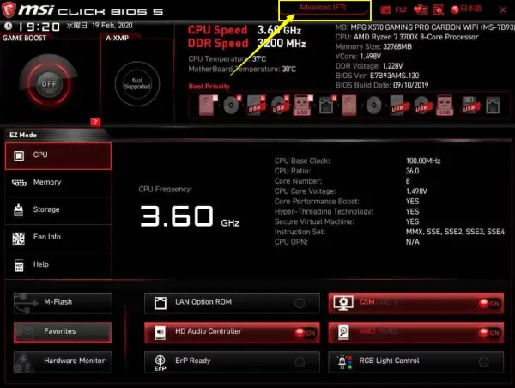Enable ErP Ready switch
Screen dimensions: 515x388
click(300, 362)
